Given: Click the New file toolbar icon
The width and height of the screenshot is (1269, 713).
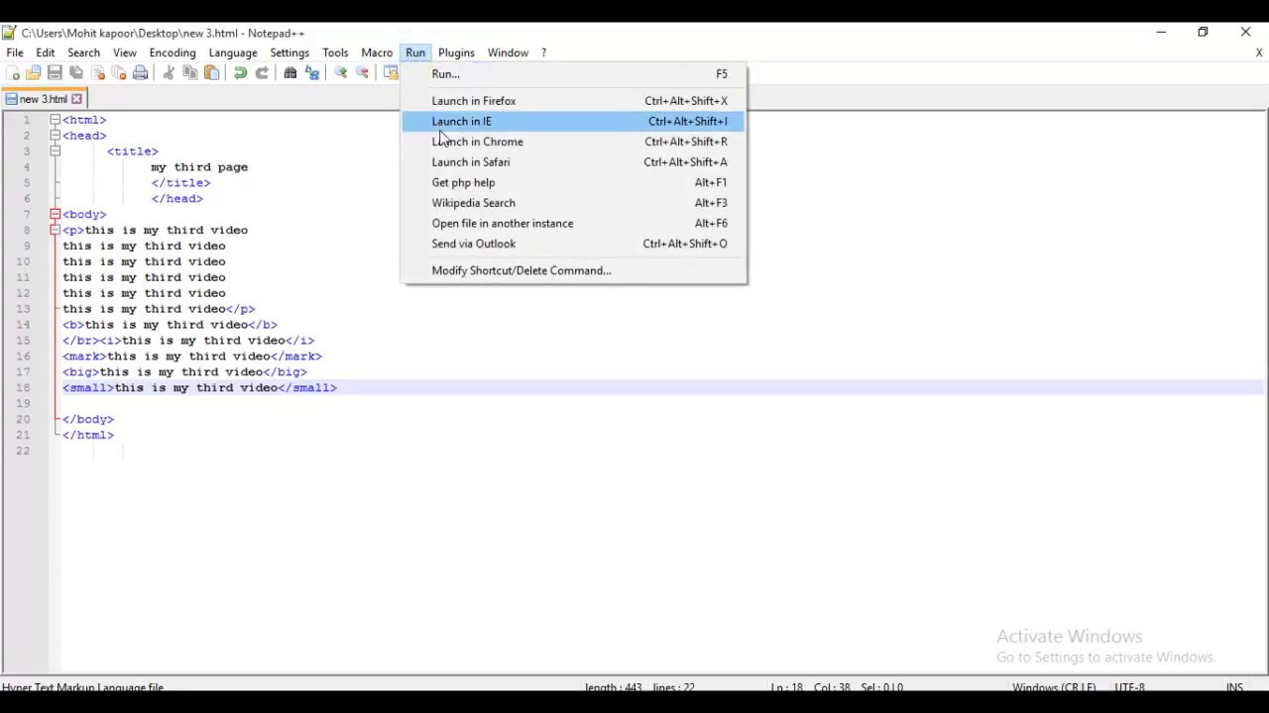Looking at the screenshot, I should click(x=12, y=73).
